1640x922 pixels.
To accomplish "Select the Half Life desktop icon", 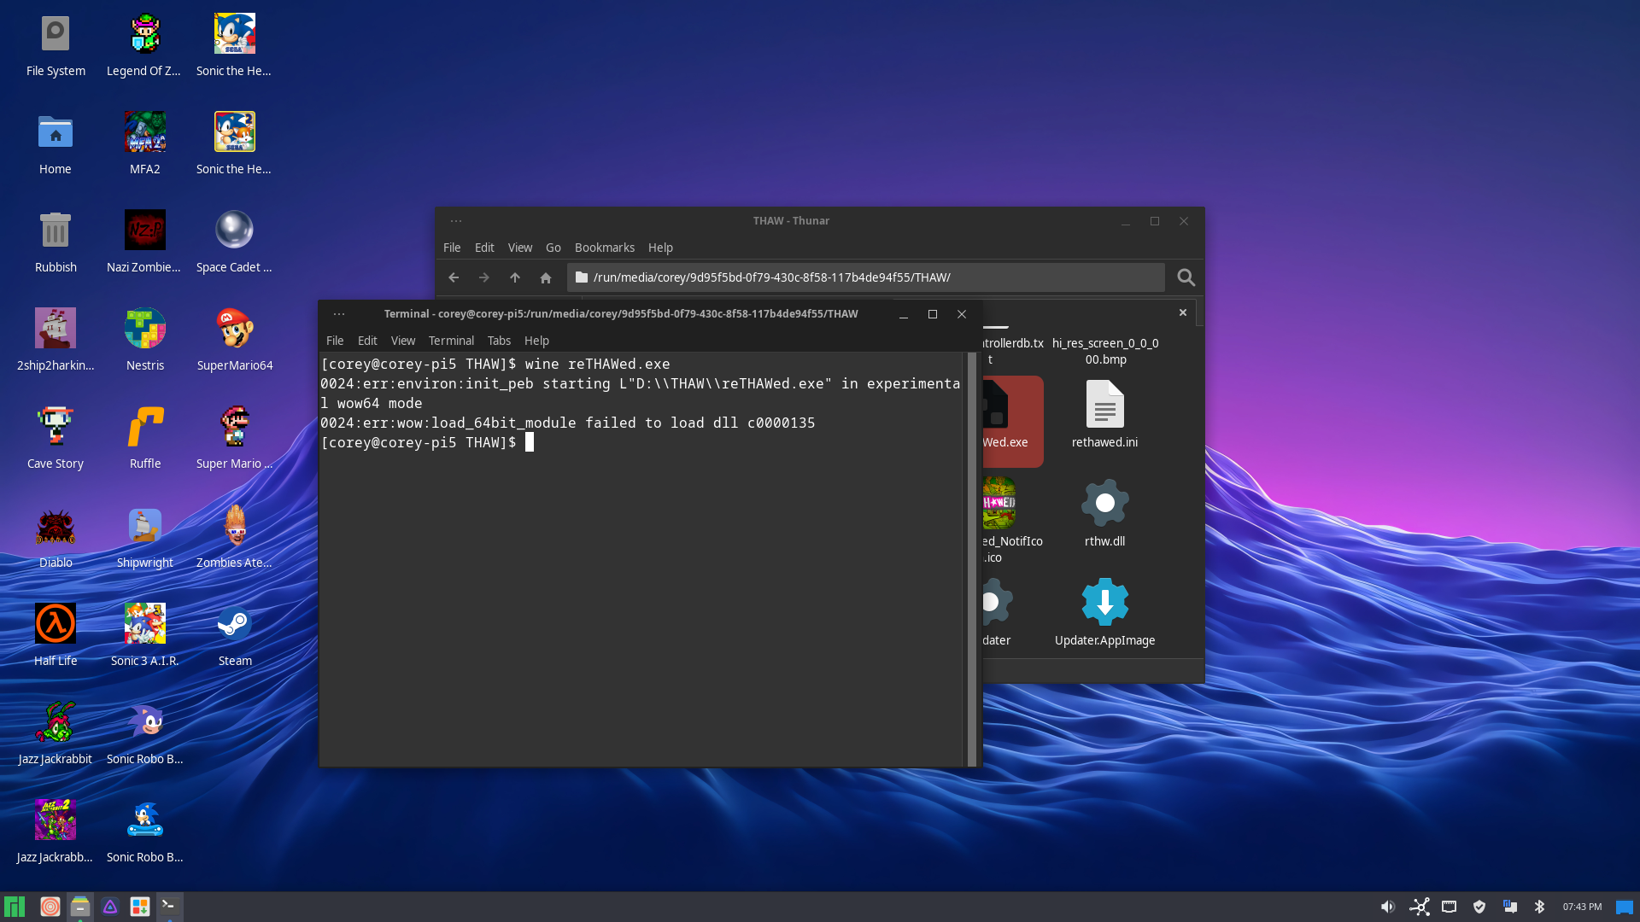I will point(56,624).
